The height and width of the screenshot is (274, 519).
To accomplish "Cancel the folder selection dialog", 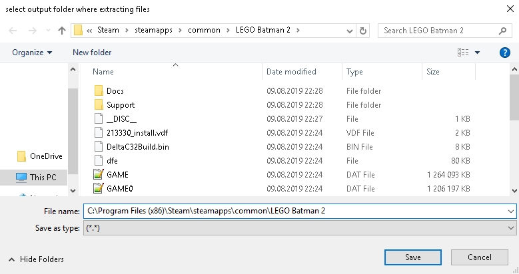I will (x=479, y=257).
